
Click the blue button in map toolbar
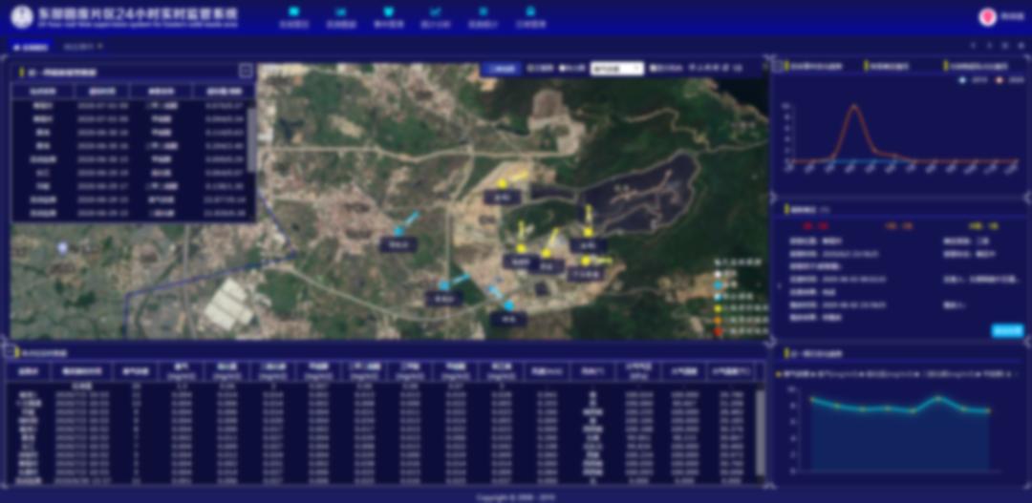(502, 69)
